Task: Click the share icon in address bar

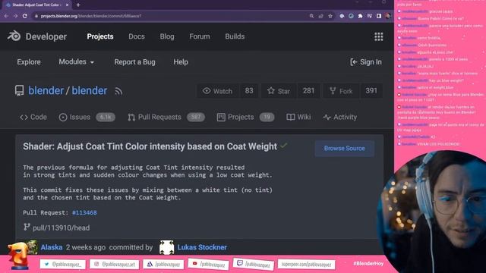Action: [x=320, y=16]
